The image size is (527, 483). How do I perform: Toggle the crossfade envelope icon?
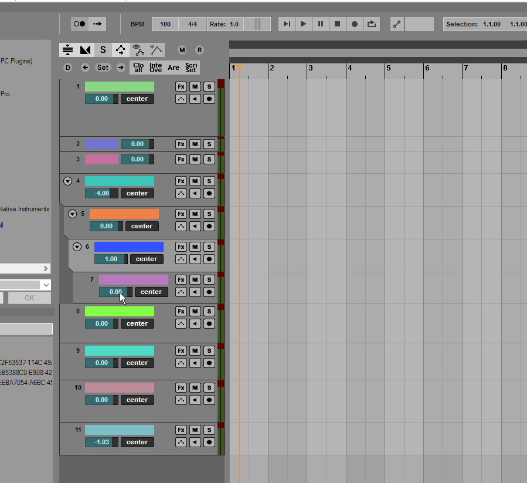[86, 50]
